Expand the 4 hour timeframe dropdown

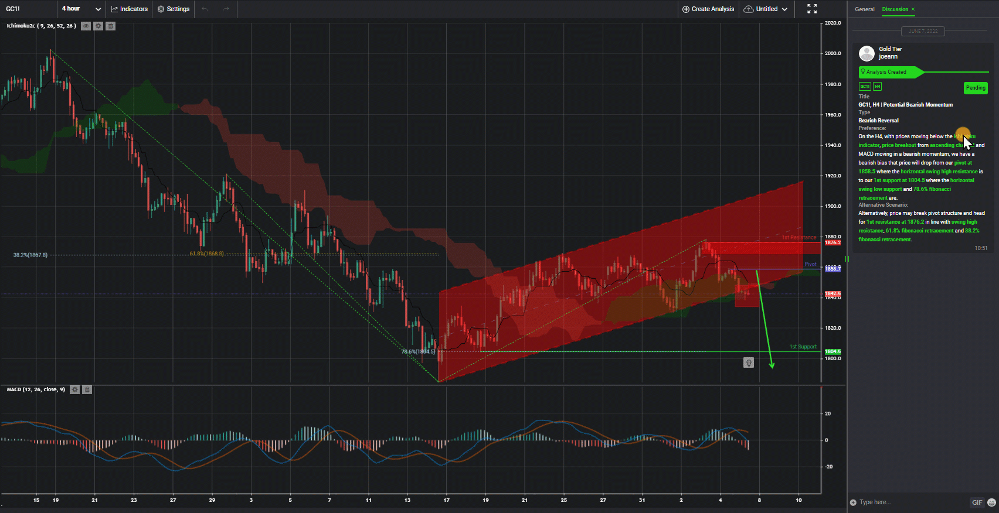[x=81, y=9]
